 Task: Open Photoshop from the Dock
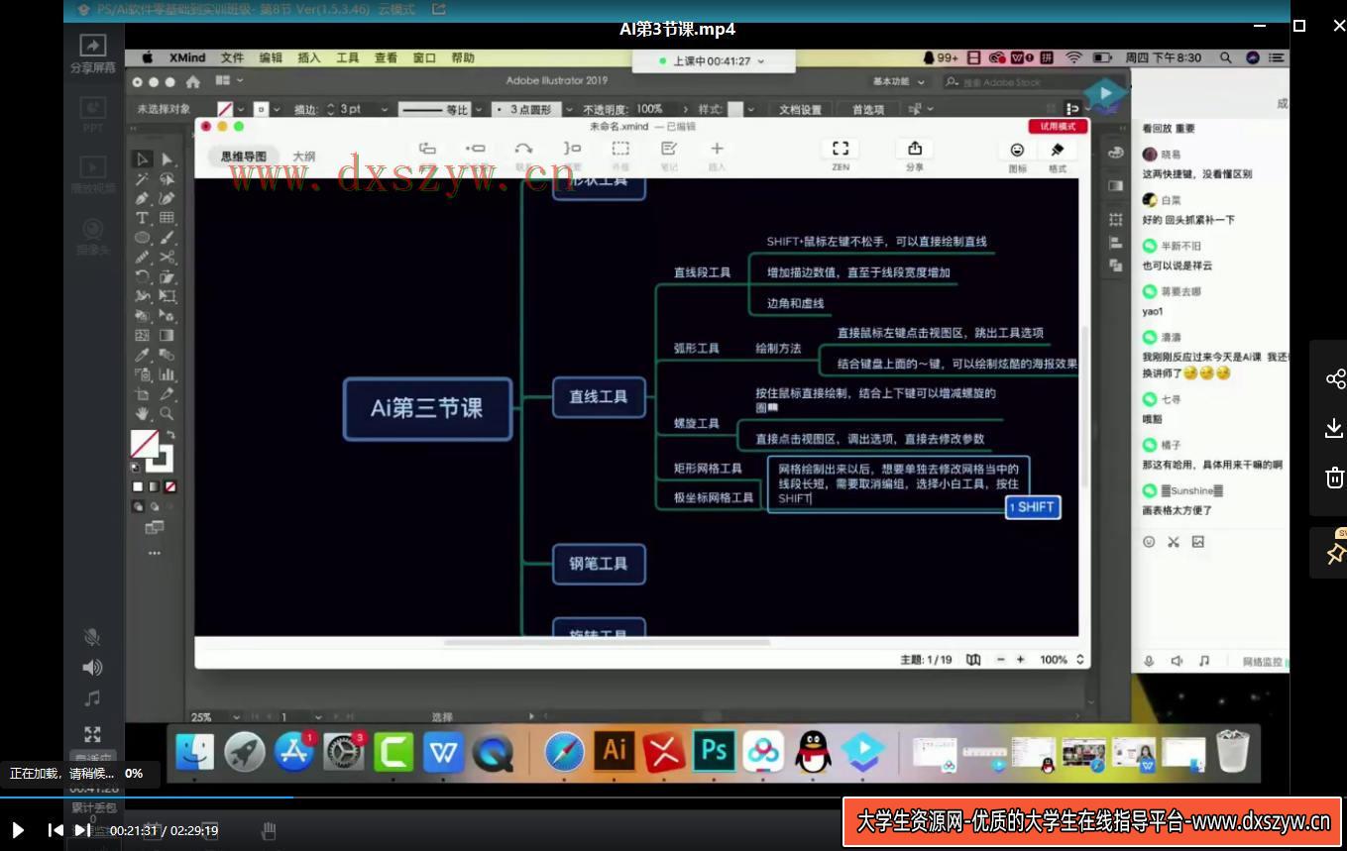(x=715, y=751)
